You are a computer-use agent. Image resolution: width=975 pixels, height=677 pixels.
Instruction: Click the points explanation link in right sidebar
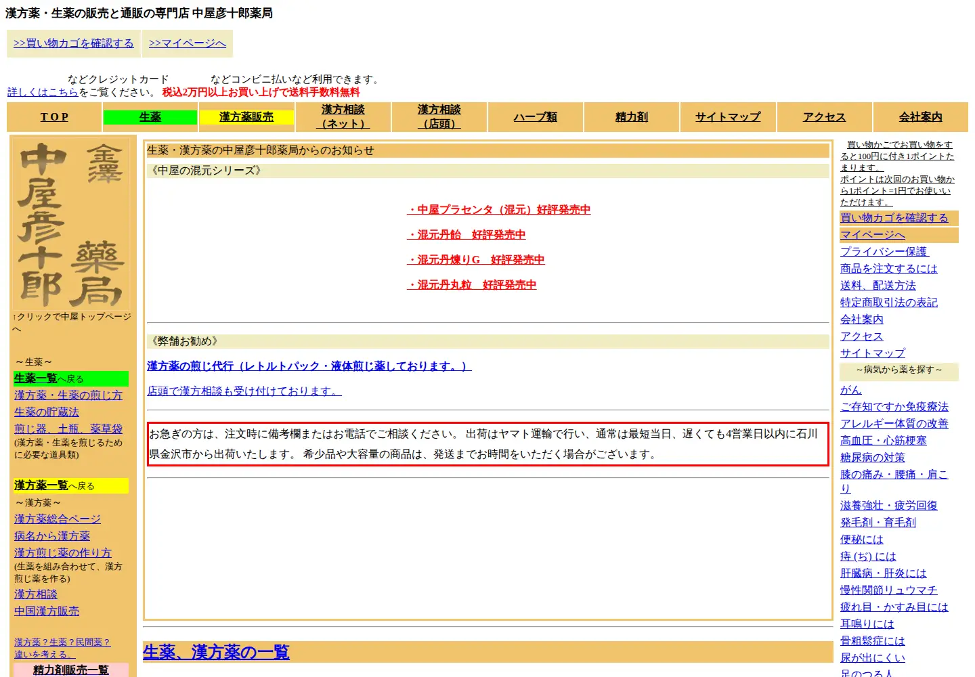[x=897, y=173]
